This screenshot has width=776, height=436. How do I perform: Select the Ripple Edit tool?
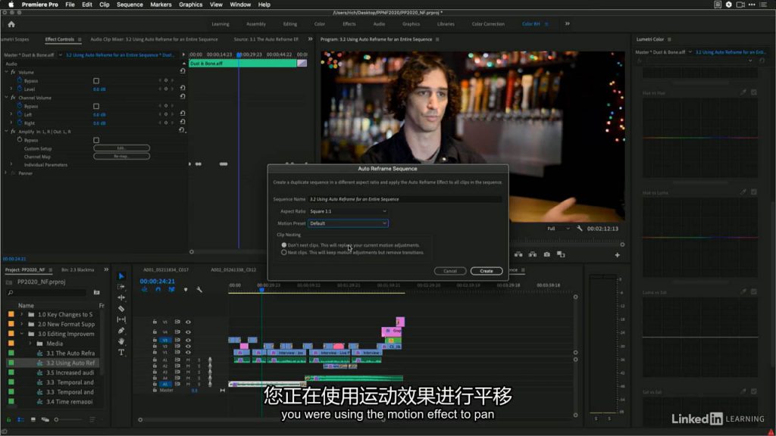(121, 297)
